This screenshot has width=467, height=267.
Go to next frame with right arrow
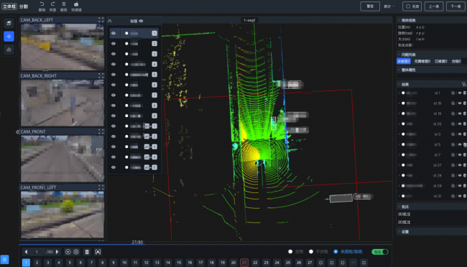point(57,252)
